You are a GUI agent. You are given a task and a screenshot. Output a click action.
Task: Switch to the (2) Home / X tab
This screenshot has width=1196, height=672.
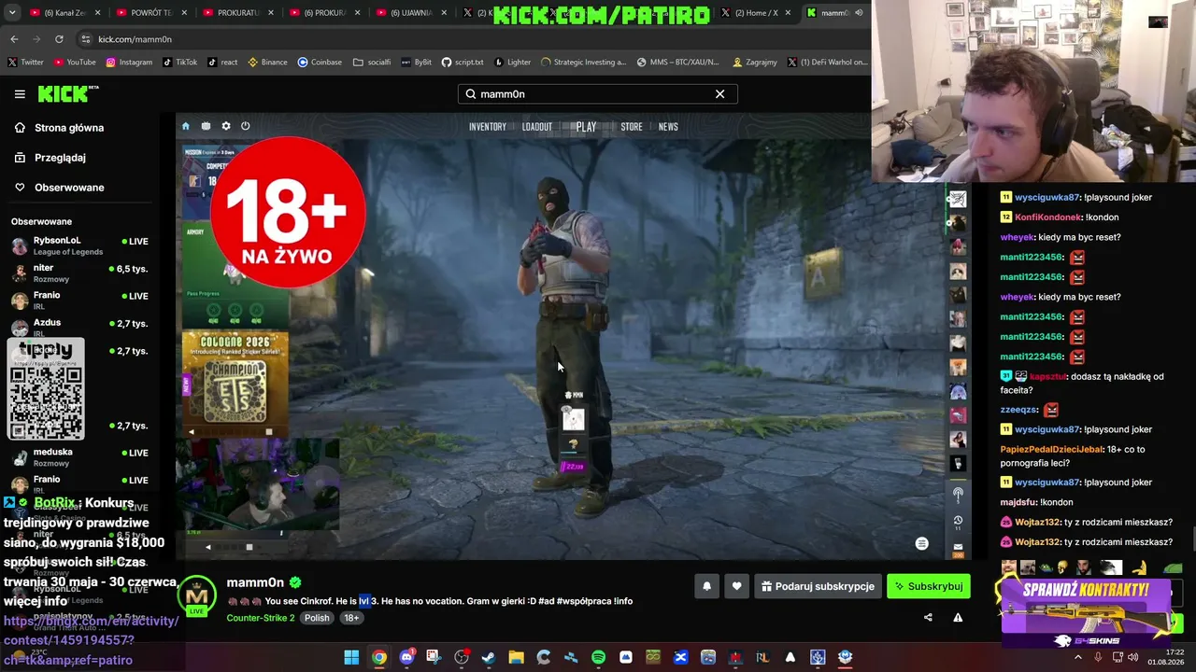click(755, 13)
